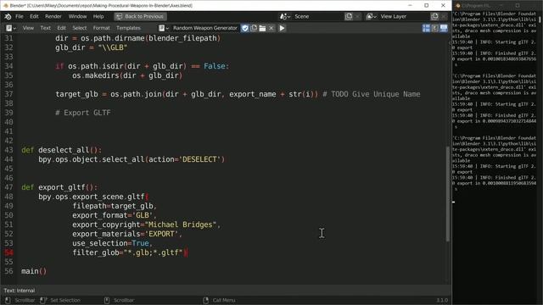Screen dimensions: 543x305
Task: Add a new view layer icon
Action: coord(434,16)
